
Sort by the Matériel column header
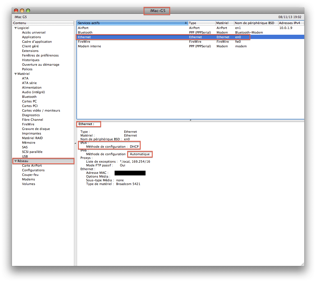tap(225, 23)
